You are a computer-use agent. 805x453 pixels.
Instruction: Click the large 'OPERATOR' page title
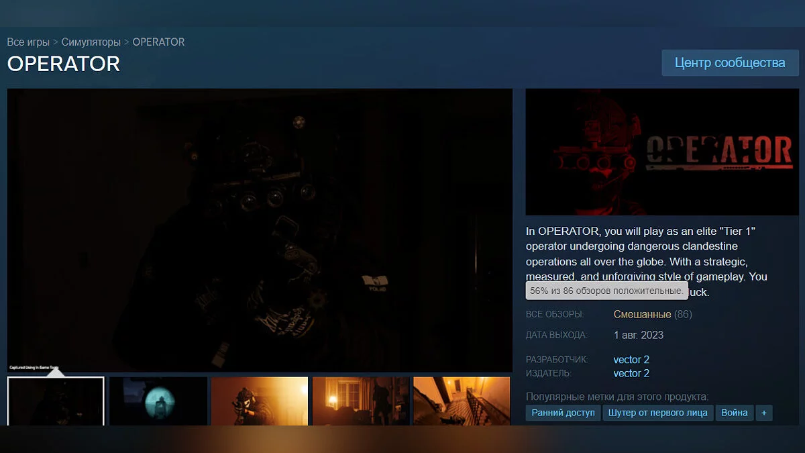pyautogui.click(x=64, y=64)
